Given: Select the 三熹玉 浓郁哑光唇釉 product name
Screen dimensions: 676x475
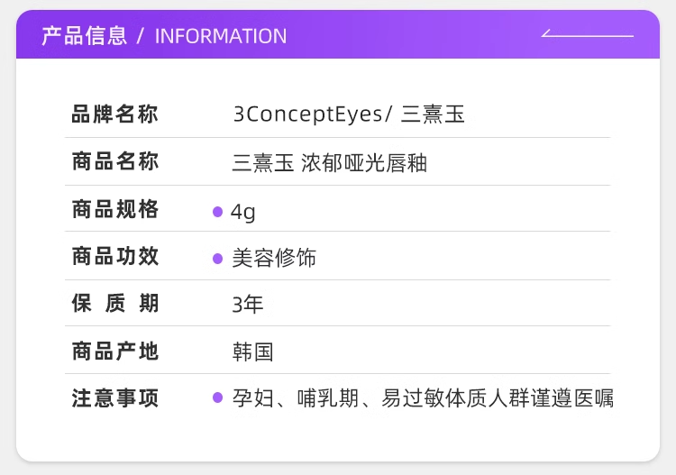Looking at the screenshot, I should point(329,163).
